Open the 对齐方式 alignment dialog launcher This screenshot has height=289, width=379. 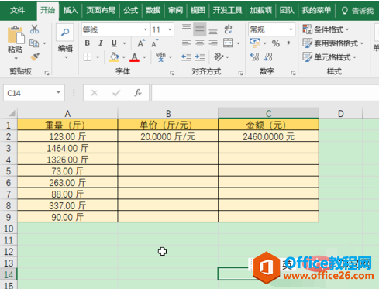[x=240, y=74]
